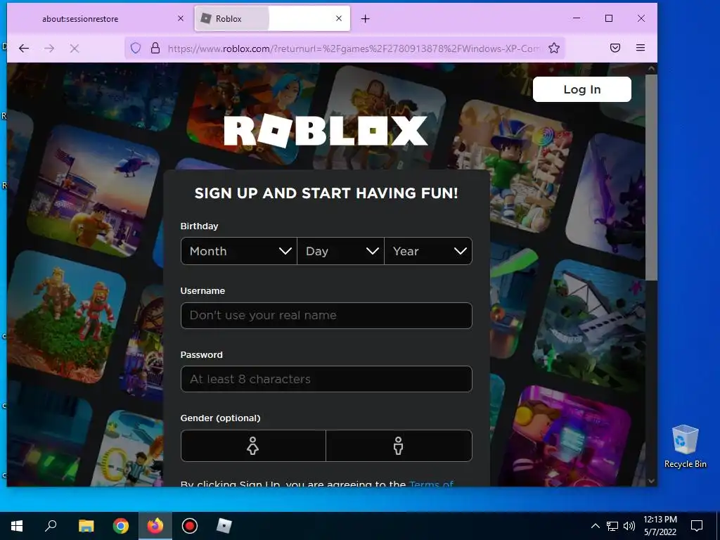
Task: Open the Save to Pocket icon
Action: click(615, 49)
